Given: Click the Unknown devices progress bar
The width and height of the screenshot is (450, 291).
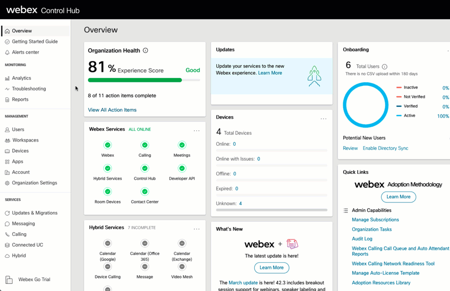Looking at the screenshot, I should pyautogui.click(x=271, y=210).
